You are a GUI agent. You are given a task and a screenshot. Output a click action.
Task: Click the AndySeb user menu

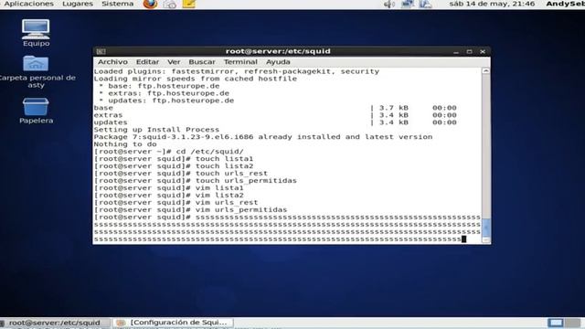click(565, 4)
